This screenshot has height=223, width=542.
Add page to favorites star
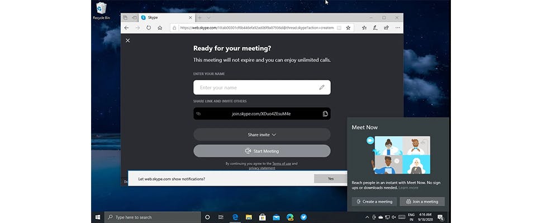[x=348, y=28]
